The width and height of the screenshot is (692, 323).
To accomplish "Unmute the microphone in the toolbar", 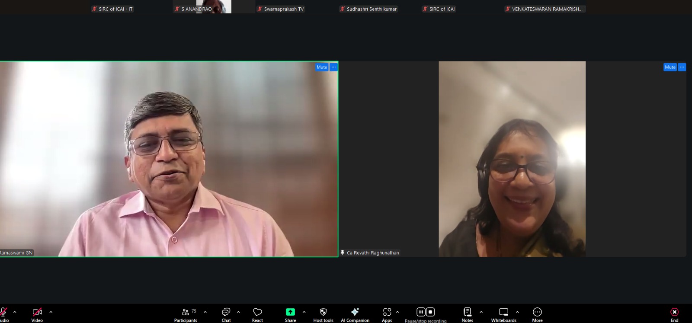I will [x=3, y=313].
